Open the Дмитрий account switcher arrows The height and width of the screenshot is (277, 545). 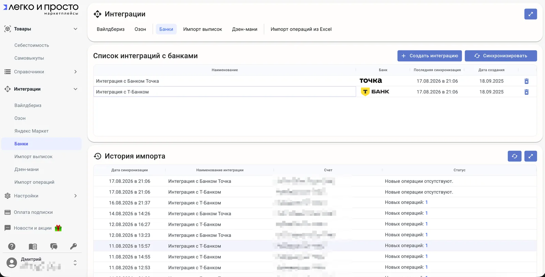click(75, 263)
